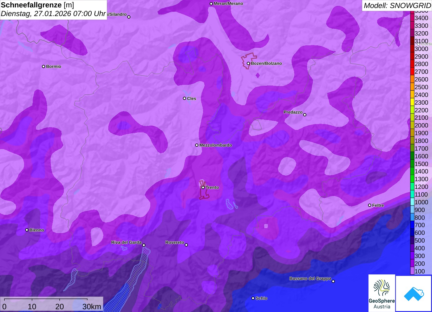Click the Modell: SNOWGRID label
This screenshot has height=312, width=432.
(x=397, y=6)
